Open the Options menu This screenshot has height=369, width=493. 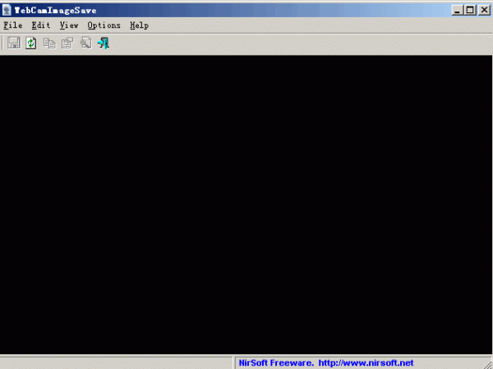[104, 25]
